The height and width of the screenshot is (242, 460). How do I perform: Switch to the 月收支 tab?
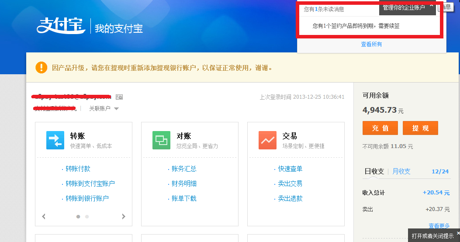(401, 171)
